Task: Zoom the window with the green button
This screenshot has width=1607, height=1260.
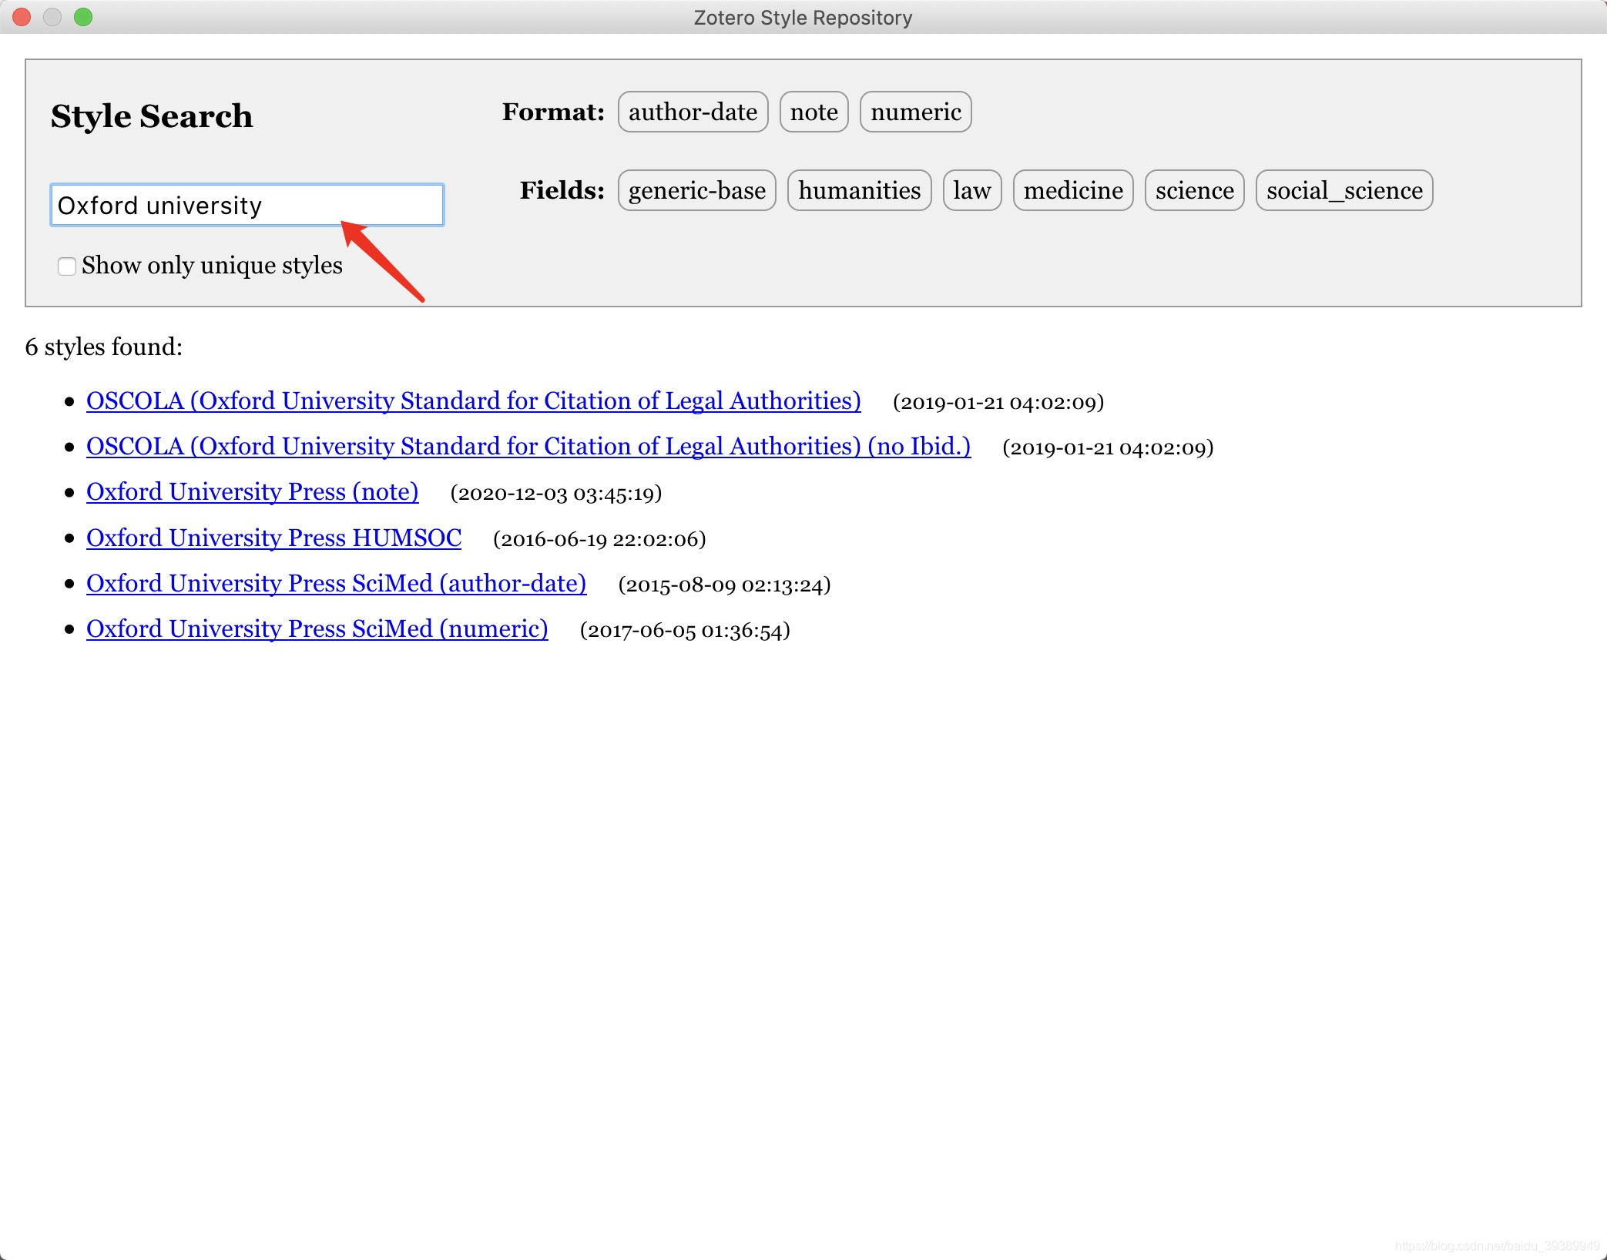Action: [x=83, y=17]
